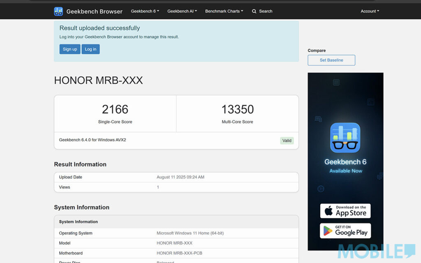The width and height of the screenshot is (421, 263).
Task: Click the Valid status badge
Action: (287, 141)
